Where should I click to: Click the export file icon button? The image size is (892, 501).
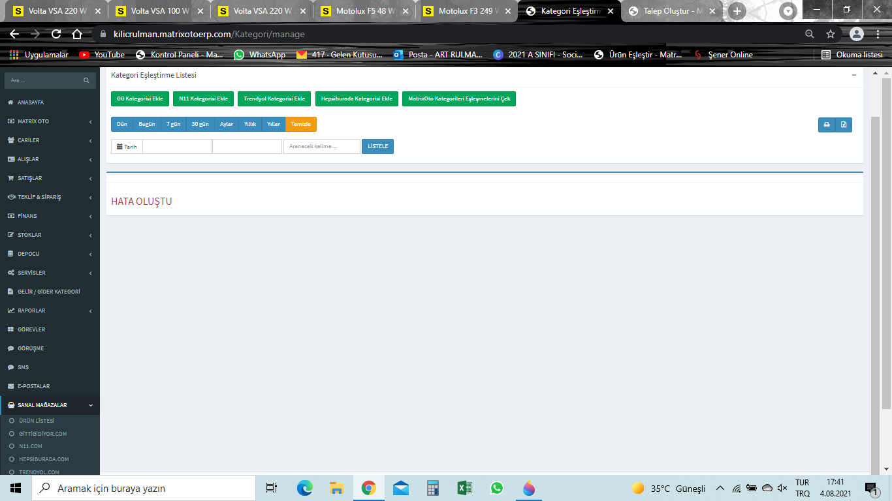click(844, 125)
